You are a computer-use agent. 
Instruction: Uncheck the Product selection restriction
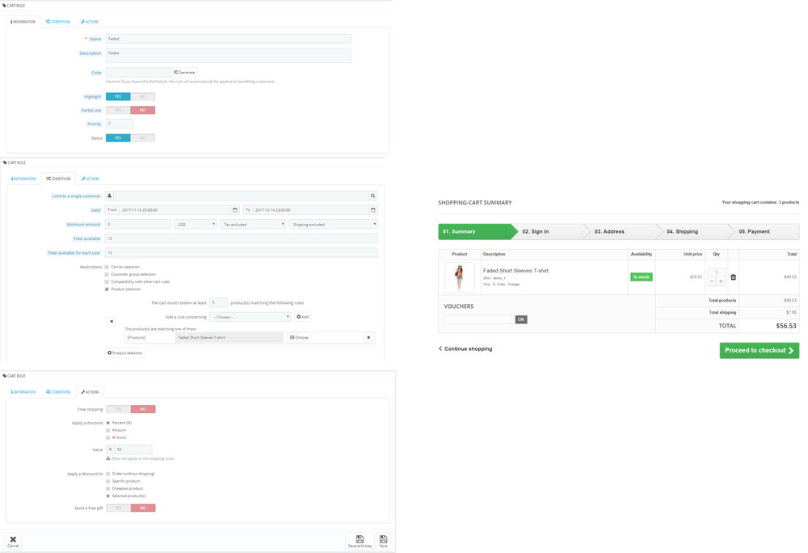coord(107,289)
